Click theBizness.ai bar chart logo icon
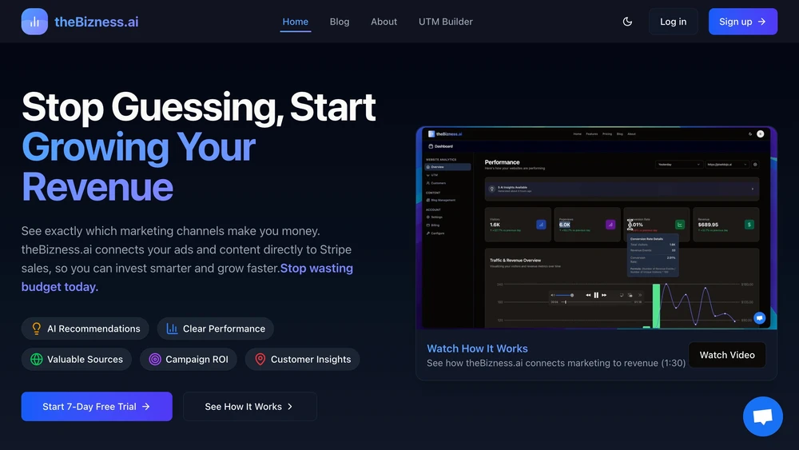This screenshot has height=450, width=799. point(34,22)
